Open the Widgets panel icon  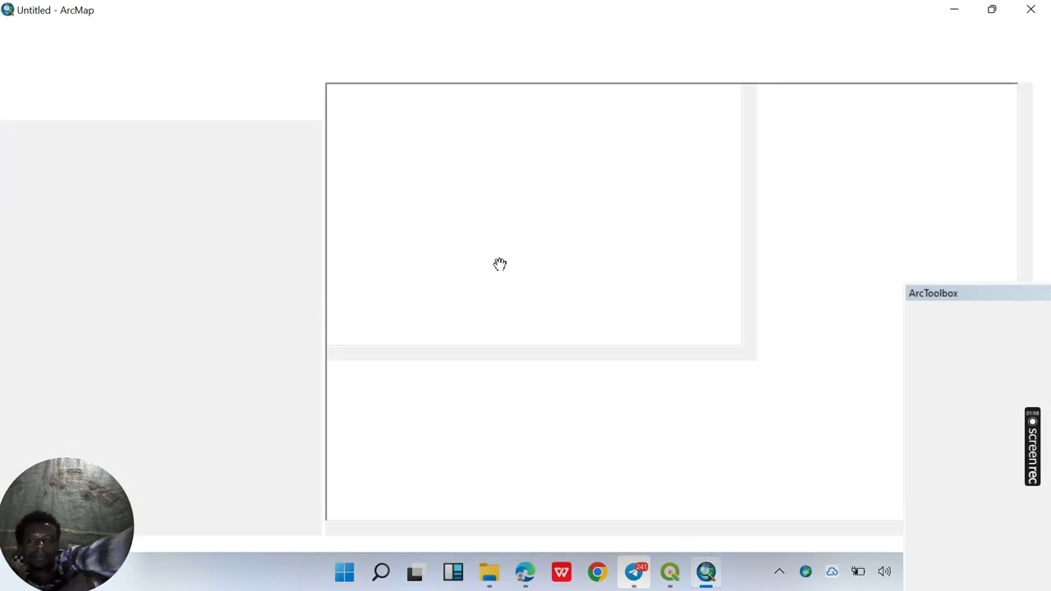pyautogui.click(x=453, y=572)
